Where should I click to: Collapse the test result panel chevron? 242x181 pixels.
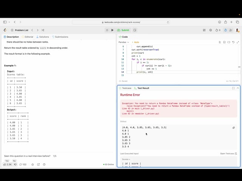click(238, 88)
